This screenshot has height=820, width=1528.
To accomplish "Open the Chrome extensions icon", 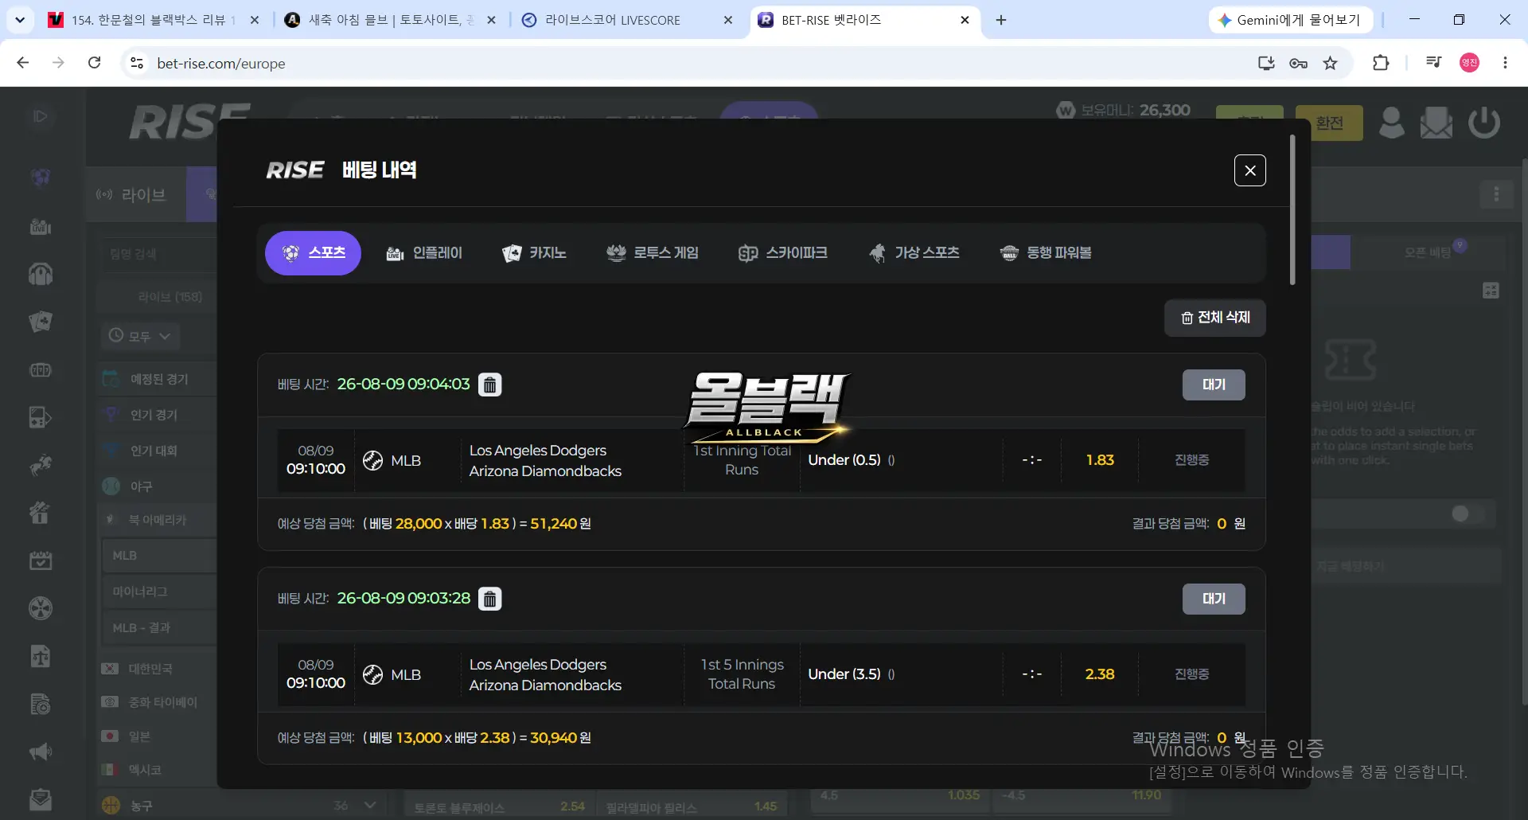I will [1382, 63].
